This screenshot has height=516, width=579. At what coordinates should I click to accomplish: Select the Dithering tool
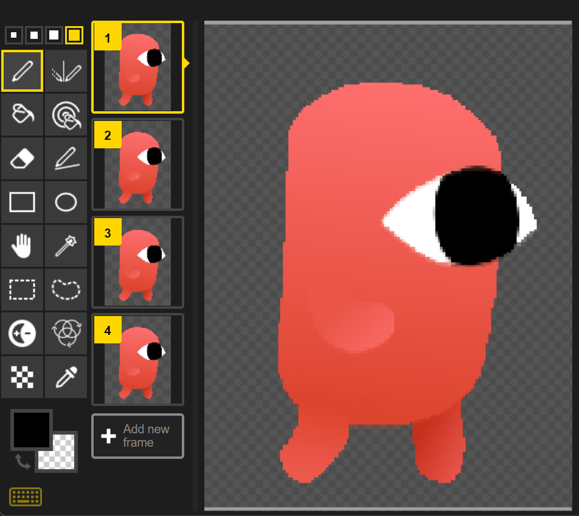pos(22,377)
